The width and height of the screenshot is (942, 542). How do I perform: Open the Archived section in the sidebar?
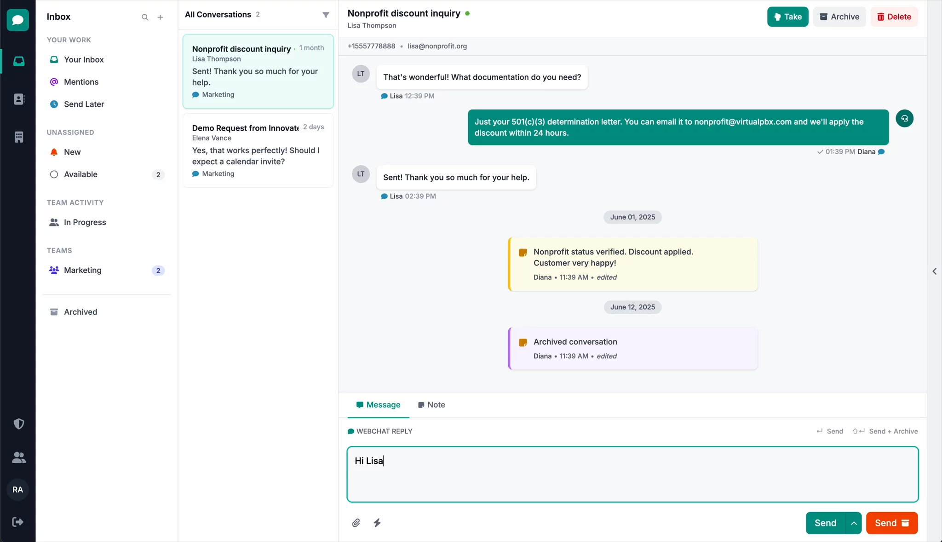[x=80, y=312]
